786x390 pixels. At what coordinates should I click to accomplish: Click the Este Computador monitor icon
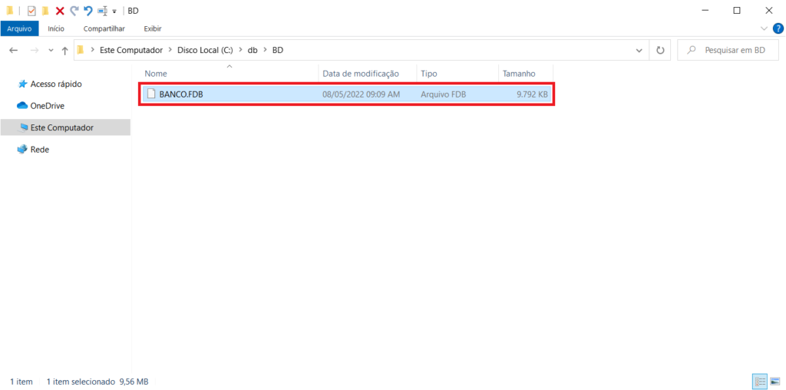(x=23, y=127)
